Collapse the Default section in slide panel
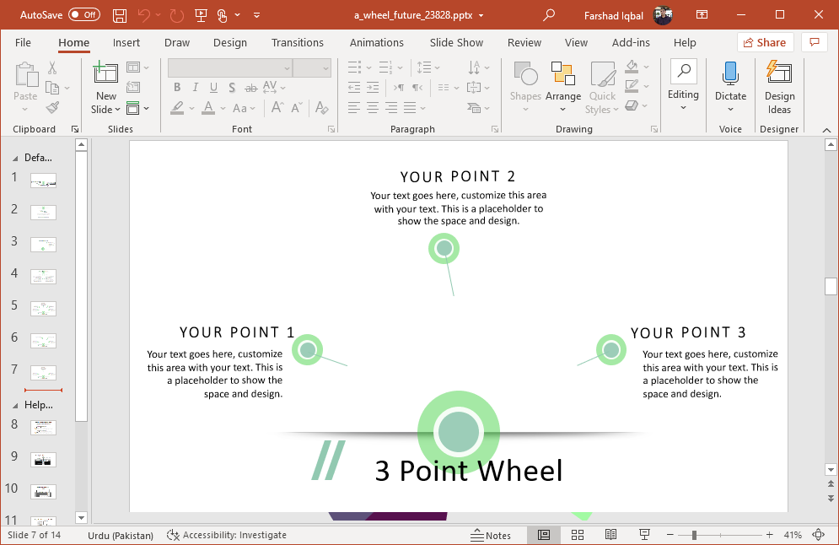The image size is (839, 545). 14,158
